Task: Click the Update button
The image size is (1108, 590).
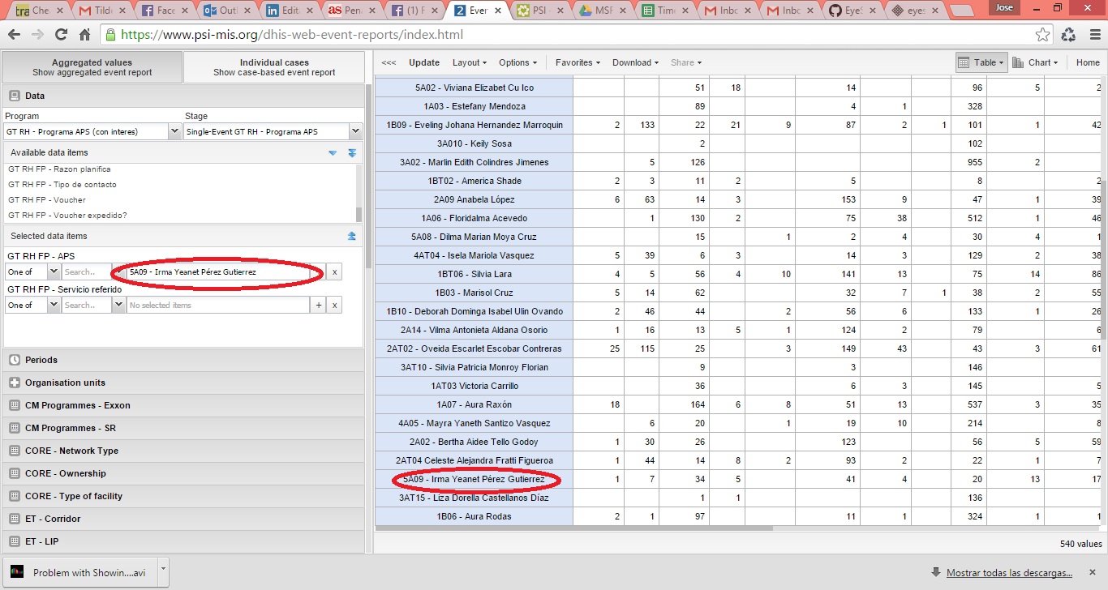Action: point(424,62)
